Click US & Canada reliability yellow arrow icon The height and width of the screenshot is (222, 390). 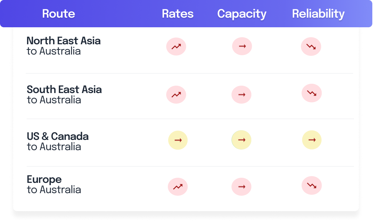(312, 140)
